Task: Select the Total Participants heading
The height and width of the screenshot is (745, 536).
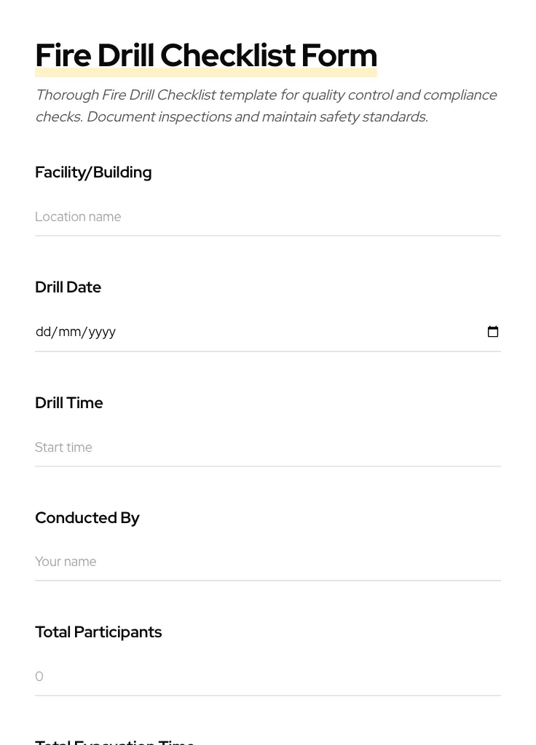Action: (x=98, y=632)
